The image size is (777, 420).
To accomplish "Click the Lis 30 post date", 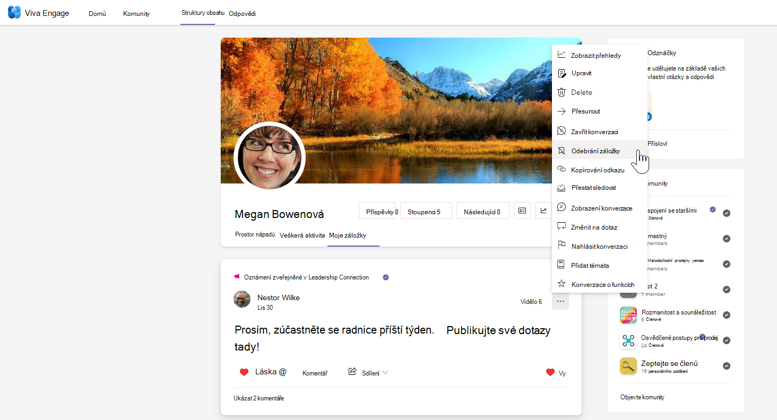I will point(265,308).
